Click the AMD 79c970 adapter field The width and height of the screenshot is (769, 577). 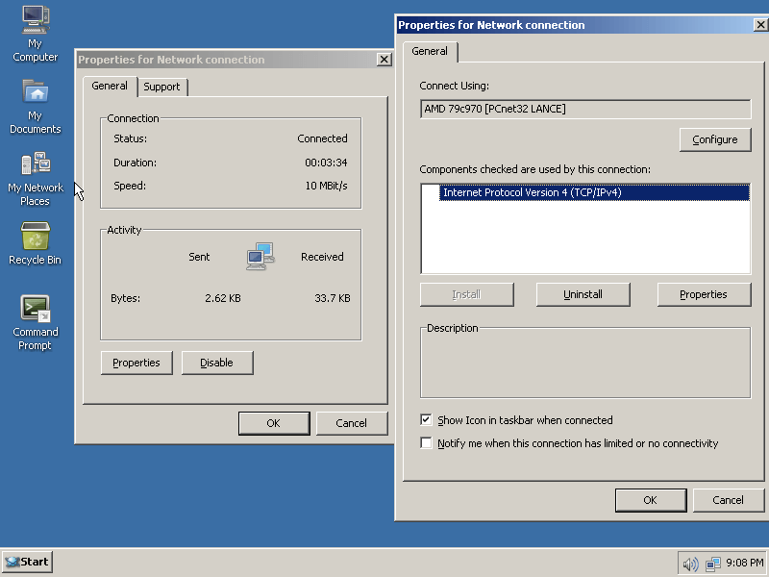pos(585,109)
